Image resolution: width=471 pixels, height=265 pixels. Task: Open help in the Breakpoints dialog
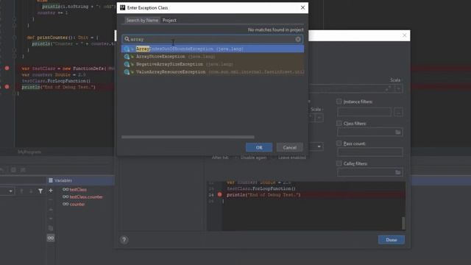(x=124, y=240)
